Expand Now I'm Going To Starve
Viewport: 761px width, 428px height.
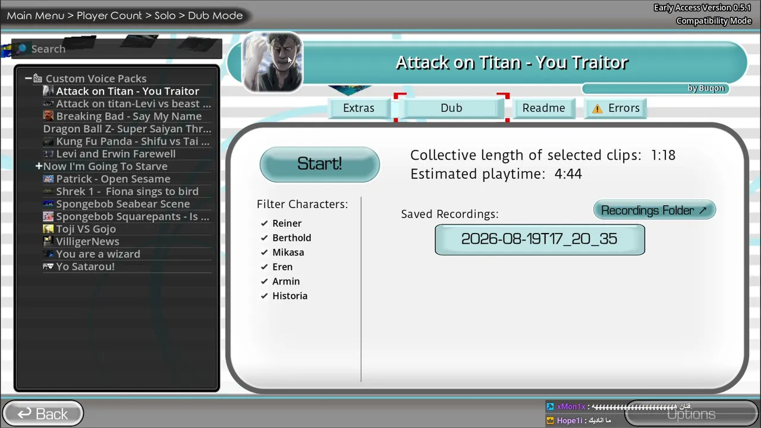tap(39, 166)
